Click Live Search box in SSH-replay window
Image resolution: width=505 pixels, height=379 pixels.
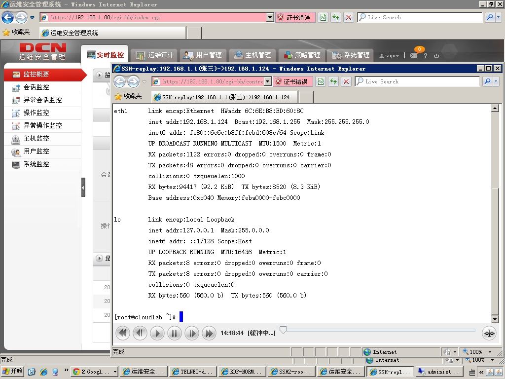click(417, 81)
